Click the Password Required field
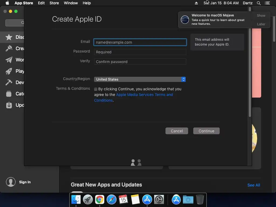Image resolution: width=276 pixels, height=207 pixels. [140, 52]
